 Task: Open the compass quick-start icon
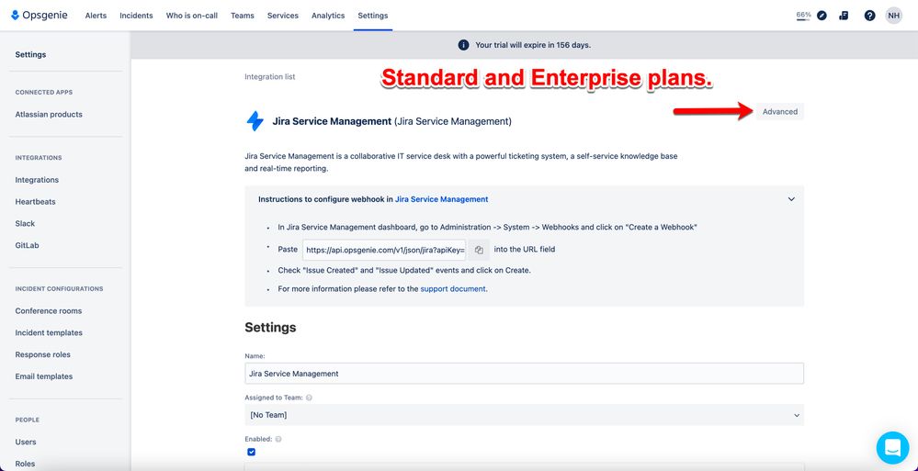coord(822,16)
